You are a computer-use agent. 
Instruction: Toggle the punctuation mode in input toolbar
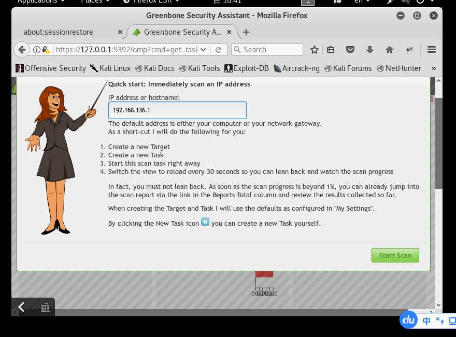point(440,321)
